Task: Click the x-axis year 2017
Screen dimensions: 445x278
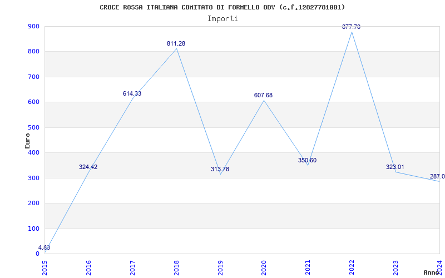Action: click(132, 267)
